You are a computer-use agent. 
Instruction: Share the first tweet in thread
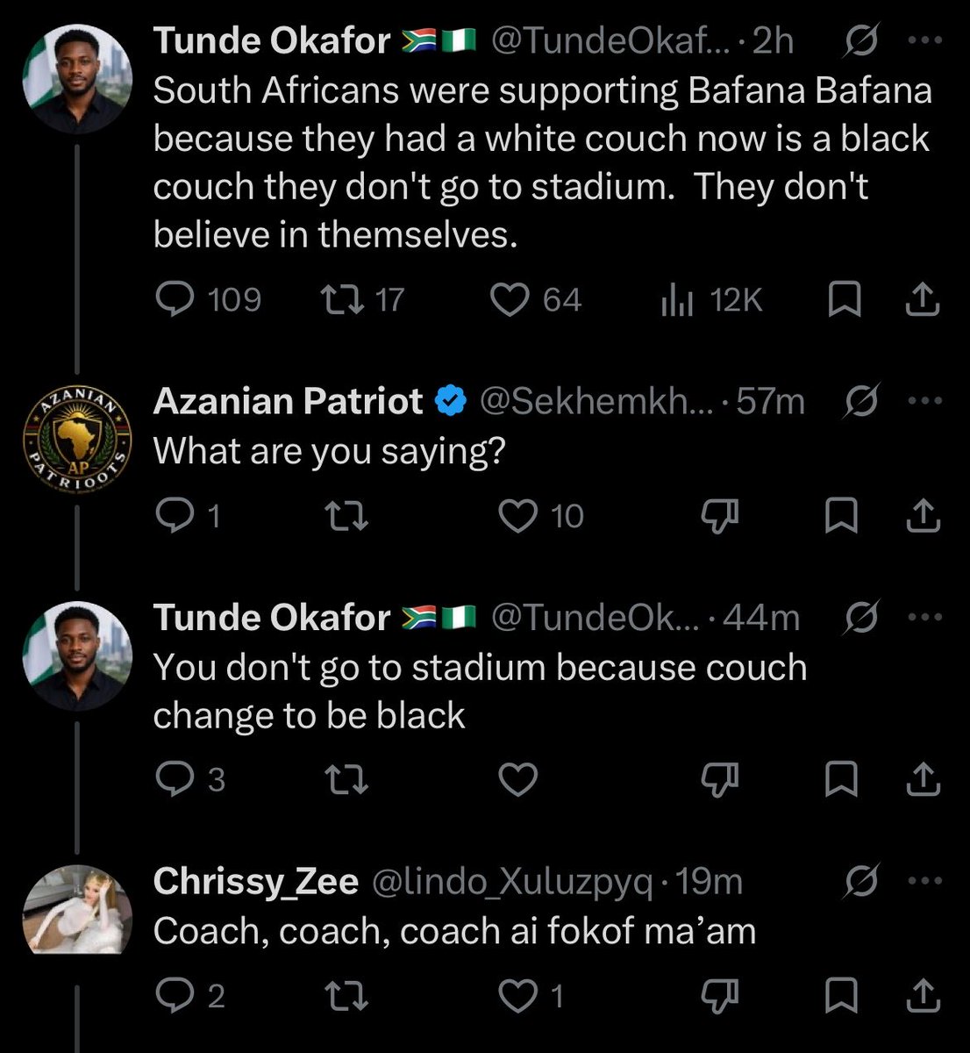[922, 301]
